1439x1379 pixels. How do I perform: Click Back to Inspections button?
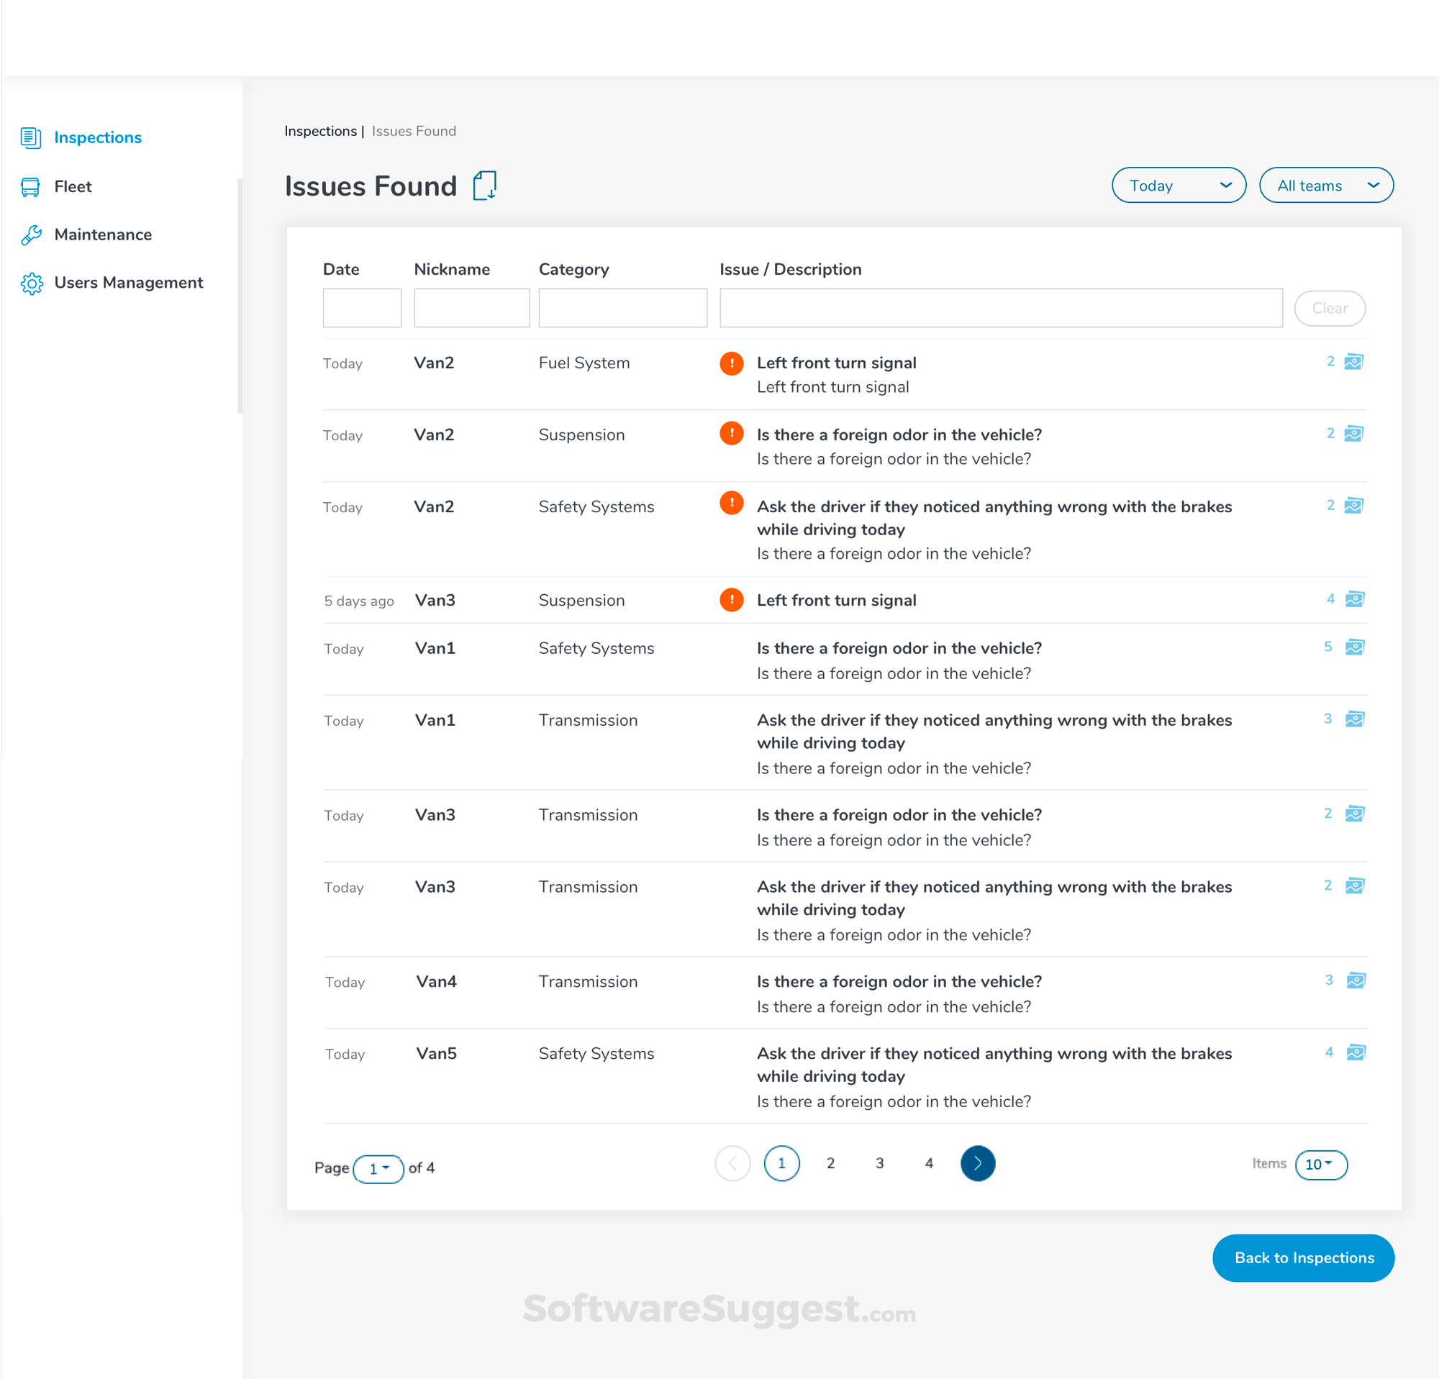[1303, 1258]
